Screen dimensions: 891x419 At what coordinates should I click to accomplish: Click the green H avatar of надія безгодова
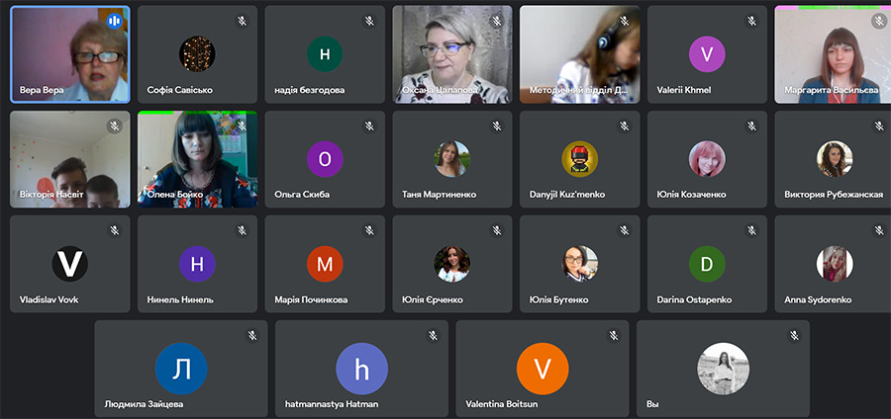[x=325, y=54]
